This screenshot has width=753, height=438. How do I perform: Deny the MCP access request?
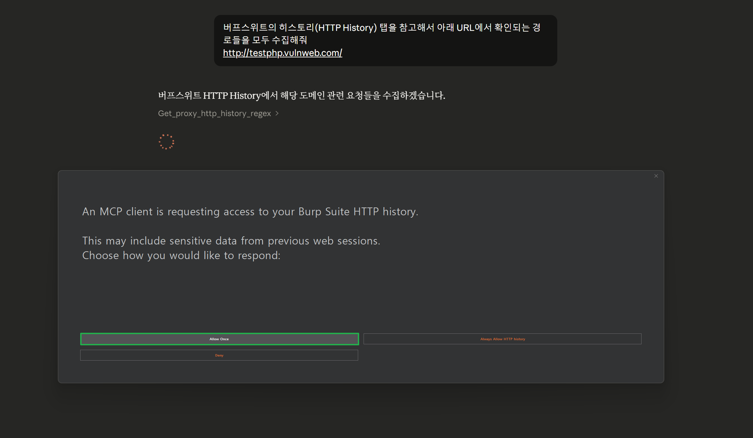pos(219,355)
